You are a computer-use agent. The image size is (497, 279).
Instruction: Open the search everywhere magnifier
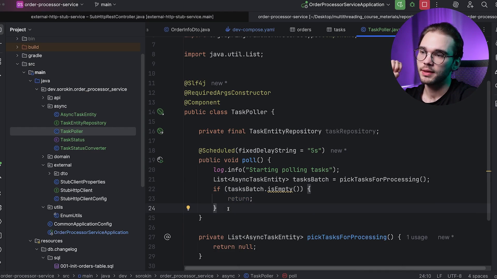coord(484,5)
